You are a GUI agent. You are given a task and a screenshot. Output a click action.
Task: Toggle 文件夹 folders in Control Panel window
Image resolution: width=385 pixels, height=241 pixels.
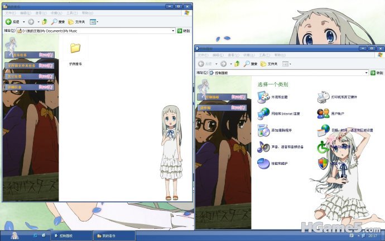[269, 64]
